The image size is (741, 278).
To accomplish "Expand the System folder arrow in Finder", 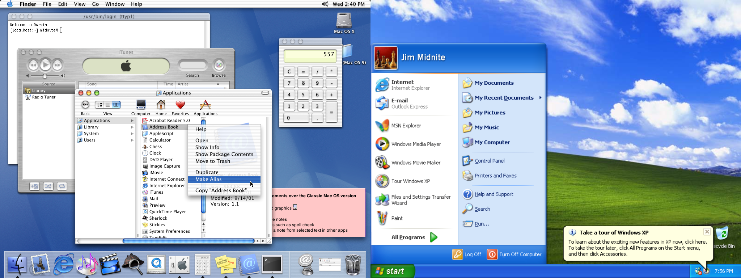I will point(132,134).
